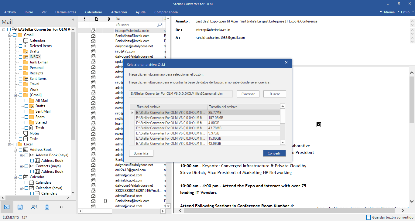This screenshot has width=415, height=221.
Task: Click the Guardar buzón convertido save icon
Action: (x=368, y=217)
